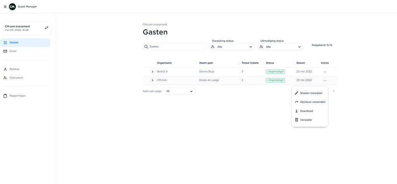Open Rapportages in the sidebar
Screen dimensions: 397x184
[17, 96]
